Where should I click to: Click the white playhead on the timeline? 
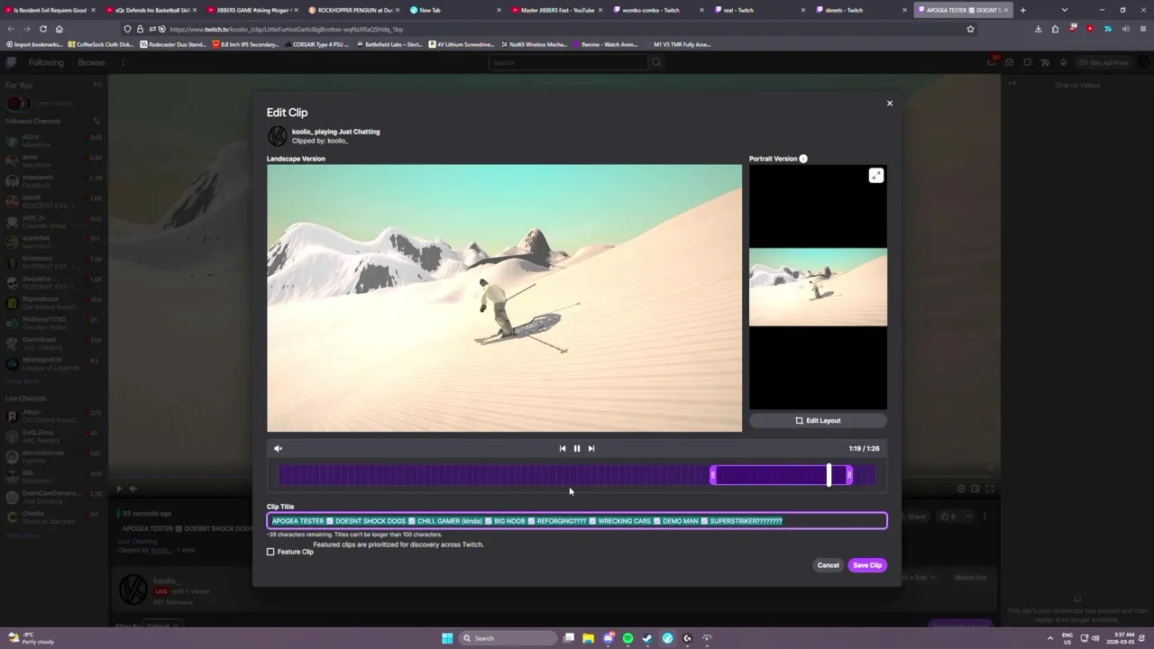click(829, 475)
